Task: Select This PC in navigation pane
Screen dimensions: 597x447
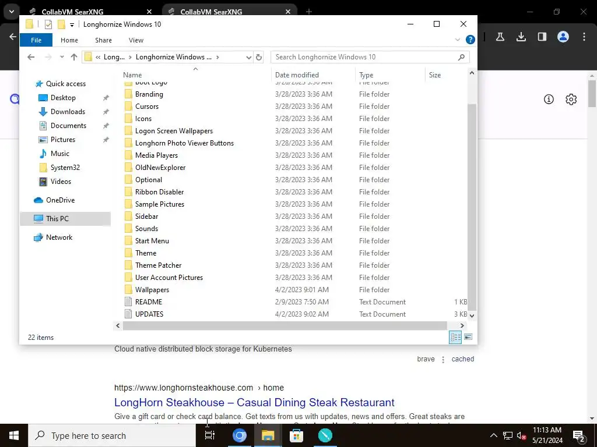Action: coord(58,219)
